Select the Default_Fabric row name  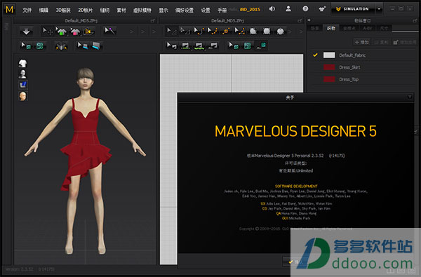[x=352, y=55]
